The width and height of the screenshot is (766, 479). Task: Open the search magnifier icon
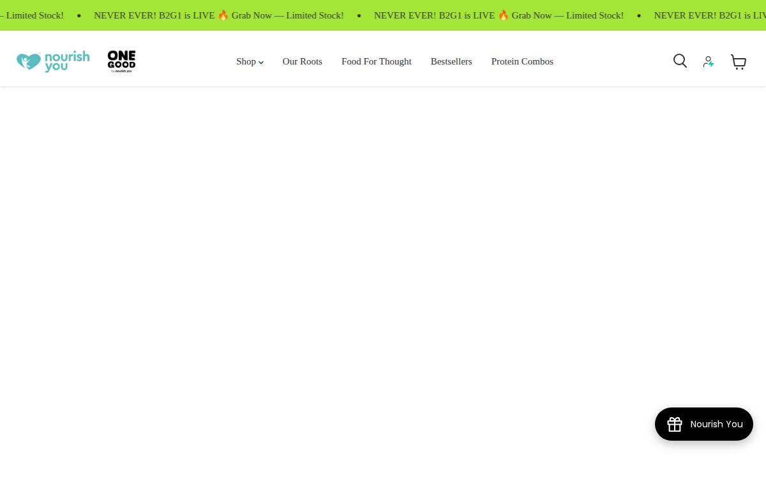click(680, 61)
